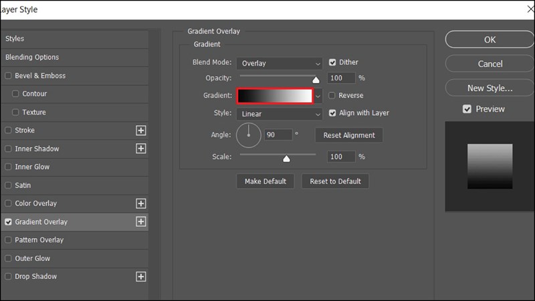Viewport: 535px width, 301px height.
Task: Enable the Stroke checkbox
Action: (x=8, y=130)
